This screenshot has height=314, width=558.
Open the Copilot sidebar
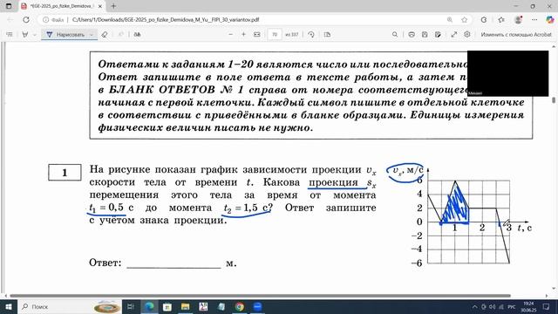pyautogui.click(x=550, y=20)
